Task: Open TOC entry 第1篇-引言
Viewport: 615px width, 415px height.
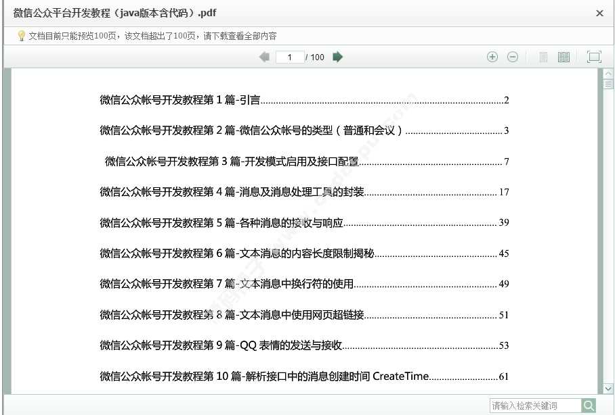Action: (x=304, y=100)
